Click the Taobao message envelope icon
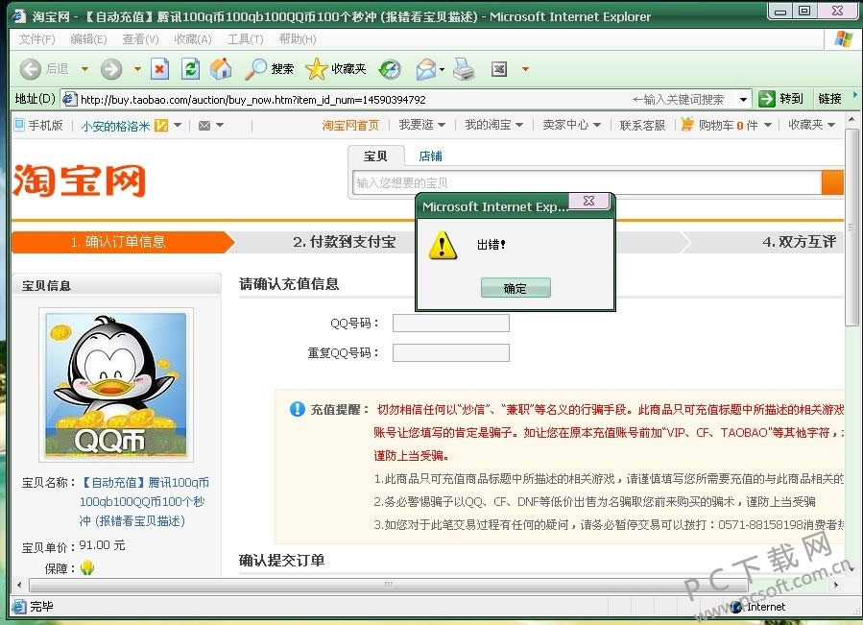This screenshot has height=625, width=863. point(204,126)
